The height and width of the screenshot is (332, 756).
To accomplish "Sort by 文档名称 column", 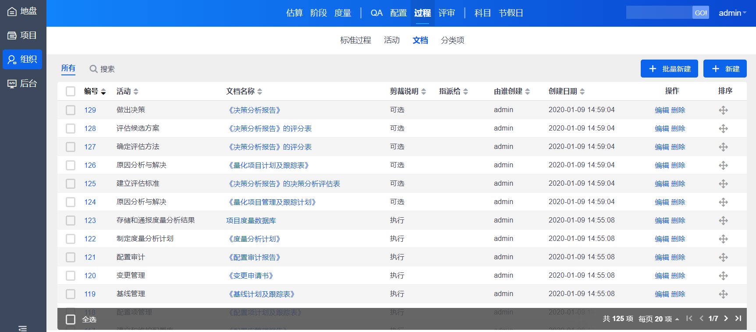I will click(x=244, y=91).
